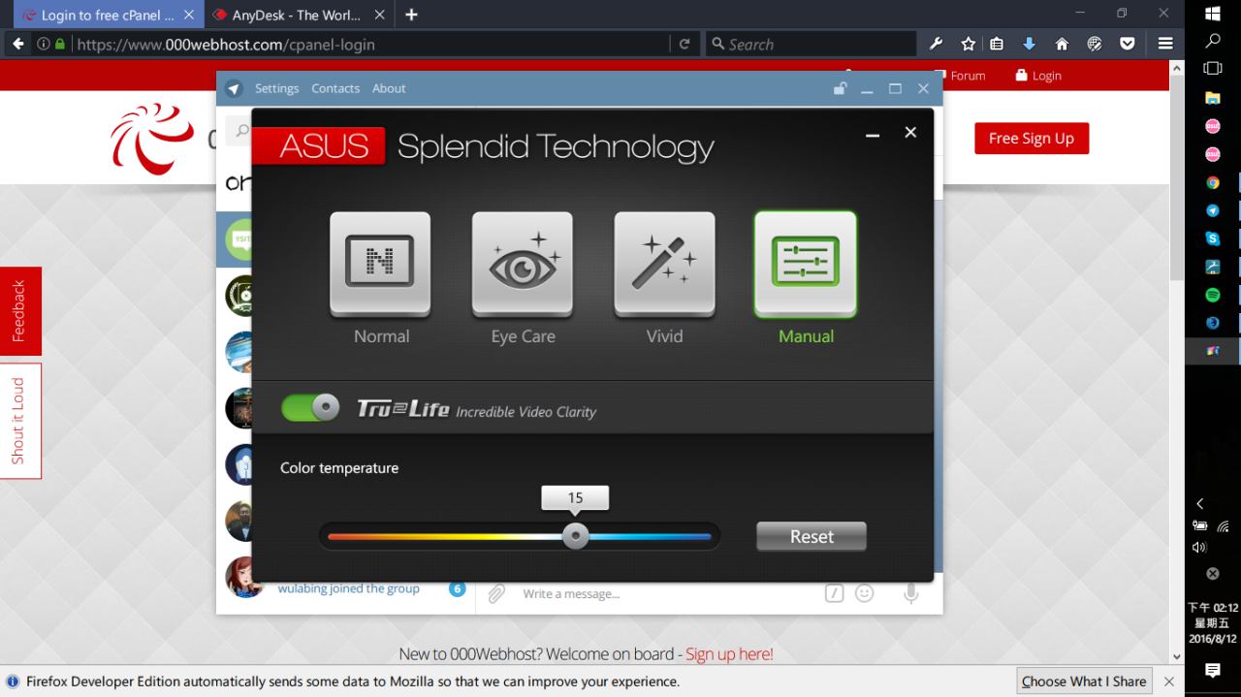Open About in the Telegram window

coord(389,88)
